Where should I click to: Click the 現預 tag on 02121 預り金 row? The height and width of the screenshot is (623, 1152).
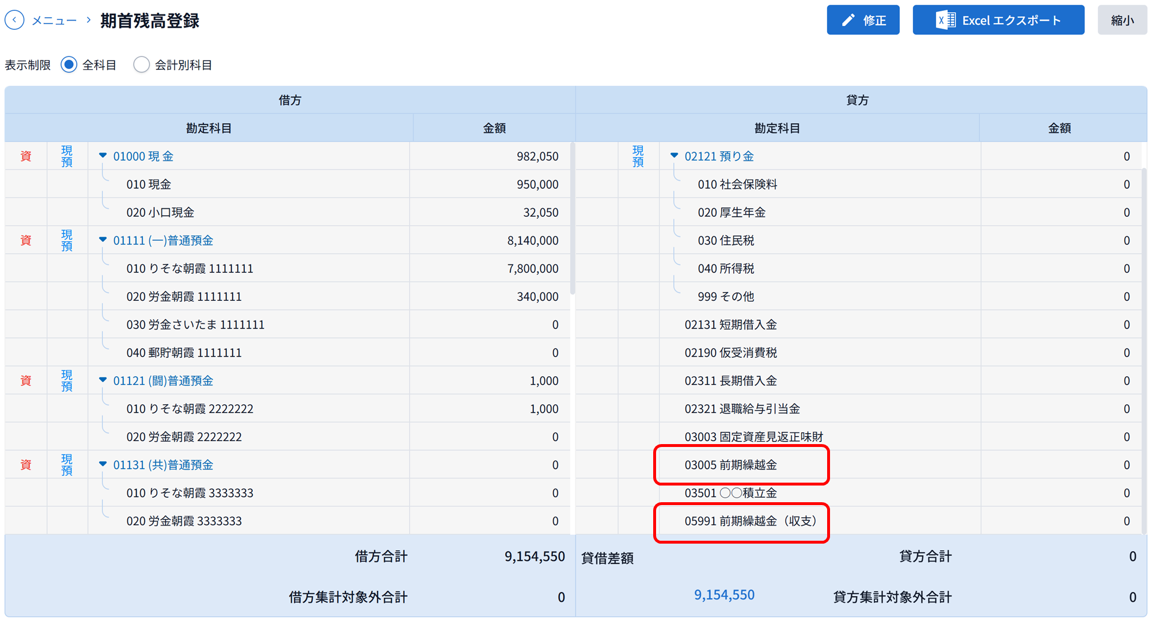[x=638, y=156]
